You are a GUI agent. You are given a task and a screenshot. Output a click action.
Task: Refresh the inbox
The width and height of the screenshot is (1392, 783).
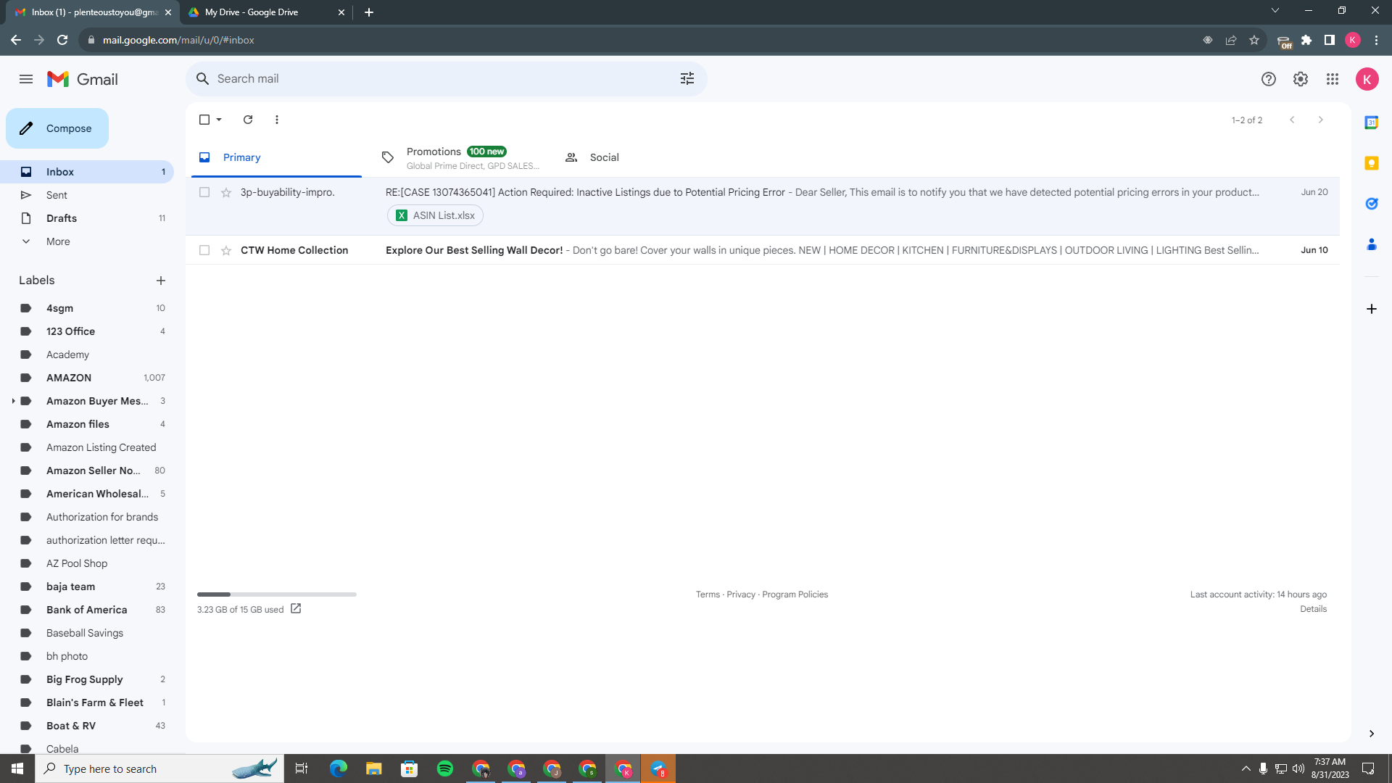248,120
